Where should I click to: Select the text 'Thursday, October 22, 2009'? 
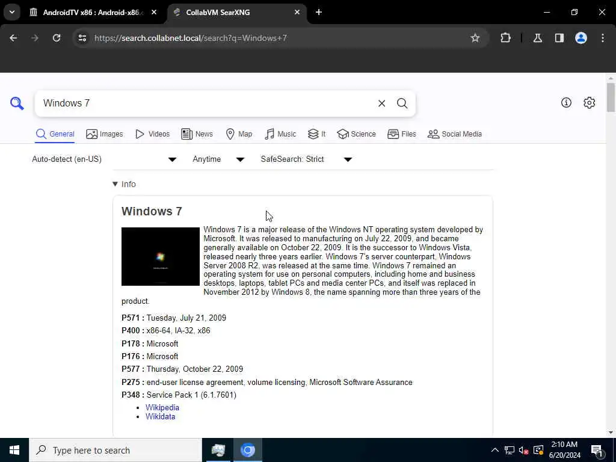[195, 369]
